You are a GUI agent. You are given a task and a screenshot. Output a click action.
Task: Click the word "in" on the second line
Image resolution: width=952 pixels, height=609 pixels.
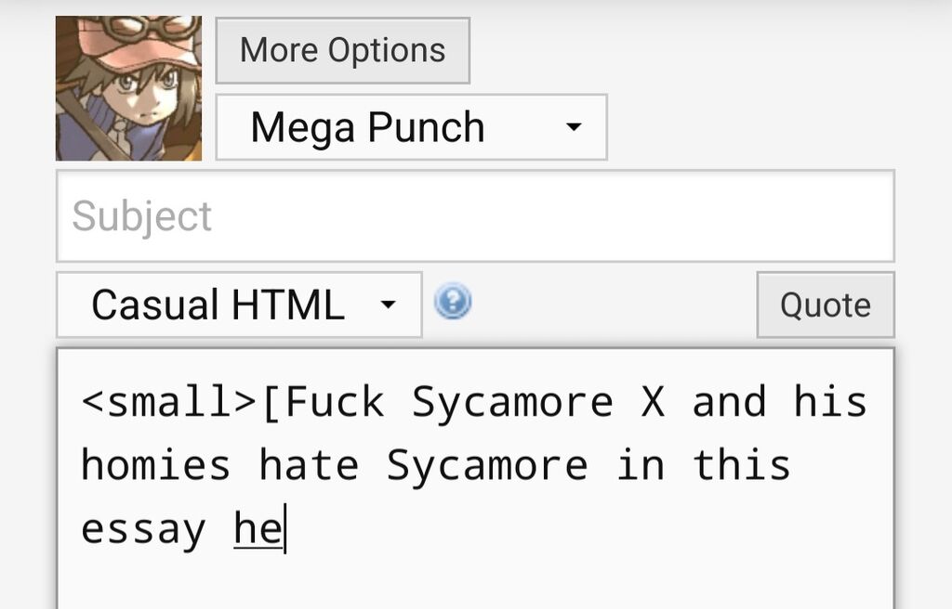(641, 465)
